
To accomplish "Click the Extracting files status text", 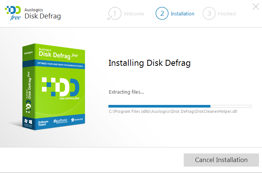I will point(126,92).
